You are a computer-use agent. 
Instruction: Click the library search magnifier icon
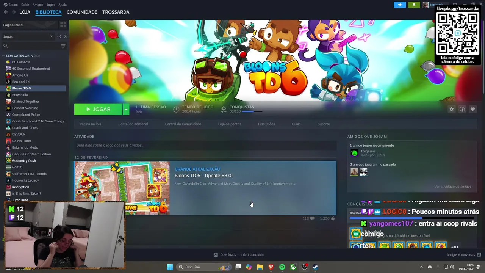(5, 46)
